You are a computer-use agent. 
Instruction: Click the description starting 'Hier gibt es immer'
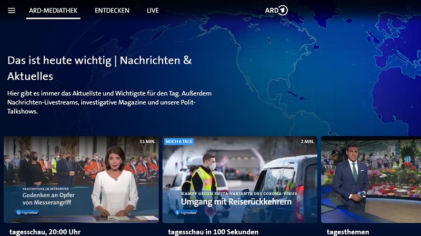click(109, 102)
